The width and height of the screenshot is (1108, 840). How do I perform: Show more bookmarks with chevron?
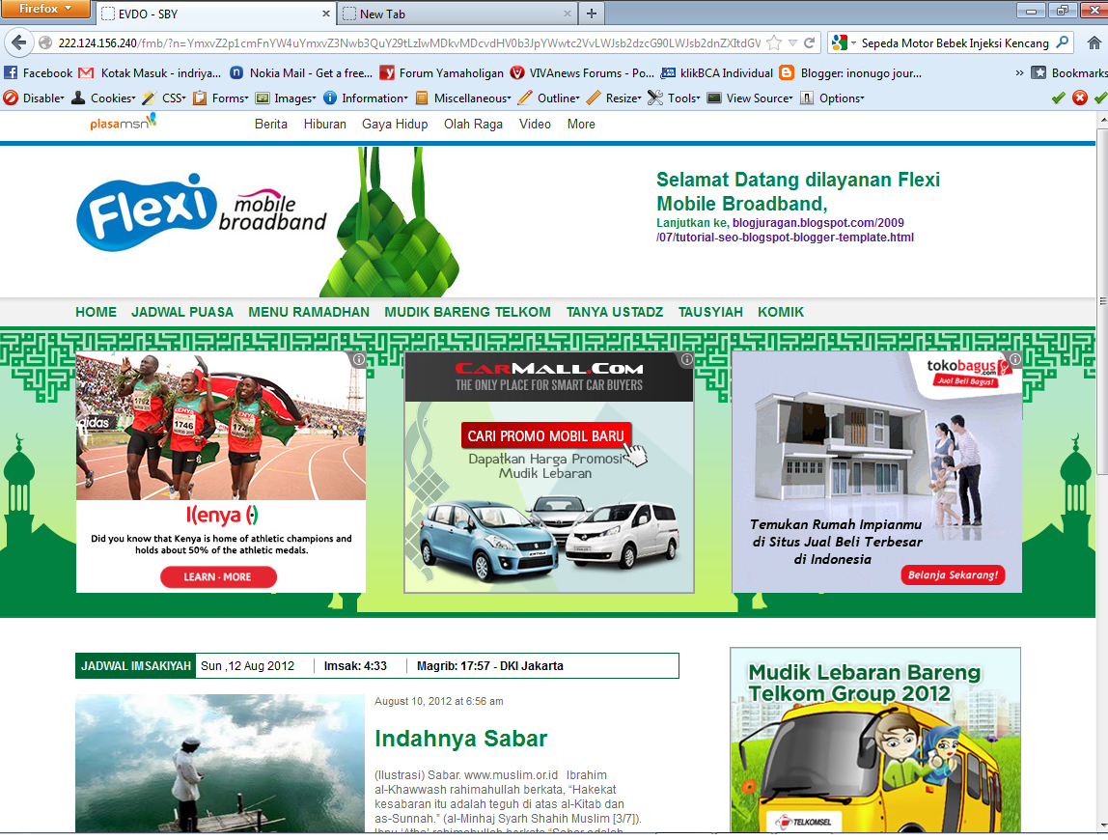[1019, 72]
